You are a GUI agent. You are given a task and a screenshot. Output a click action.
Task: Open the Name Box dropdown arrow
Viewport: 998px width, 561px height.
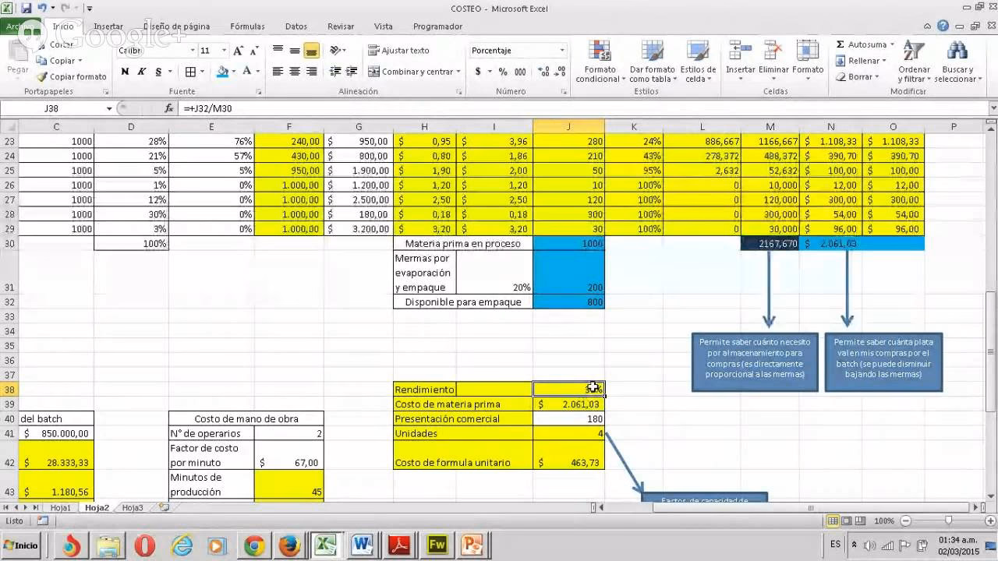coord(109,108)
